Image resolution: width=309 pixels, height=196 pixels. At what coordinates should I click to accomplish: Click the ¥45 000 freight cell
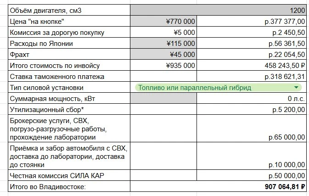(163, 54)
